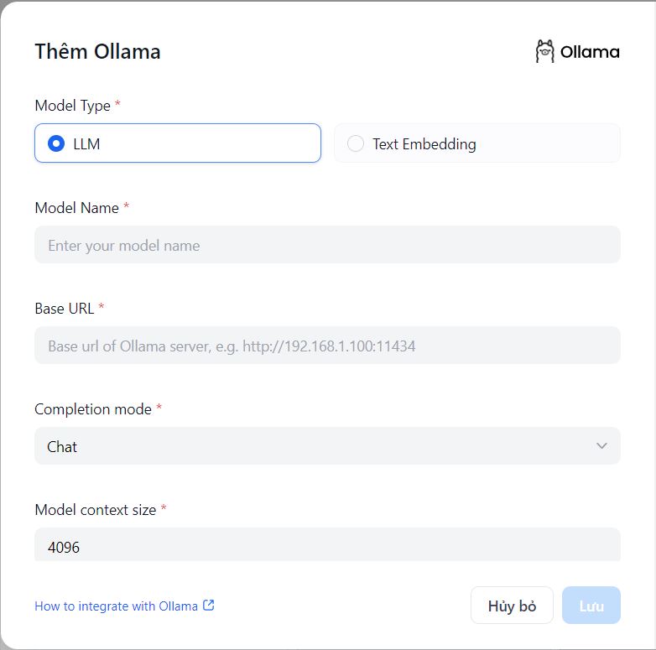Click the Lưu save button
This screenshot has height=650, width=656.
[x=591, y=606]
